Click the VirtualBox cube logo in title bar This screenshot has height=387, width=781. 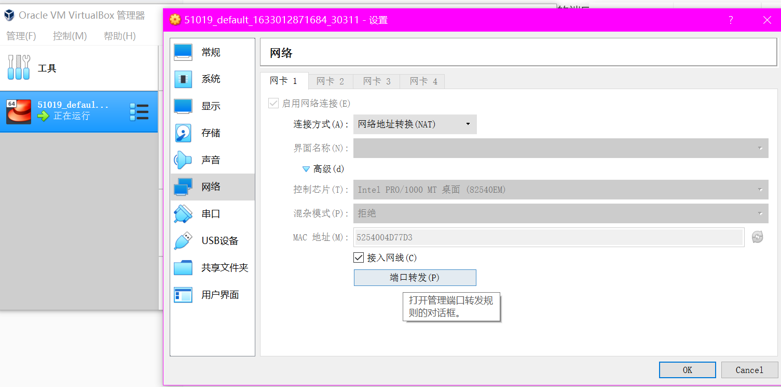(9, 15)
